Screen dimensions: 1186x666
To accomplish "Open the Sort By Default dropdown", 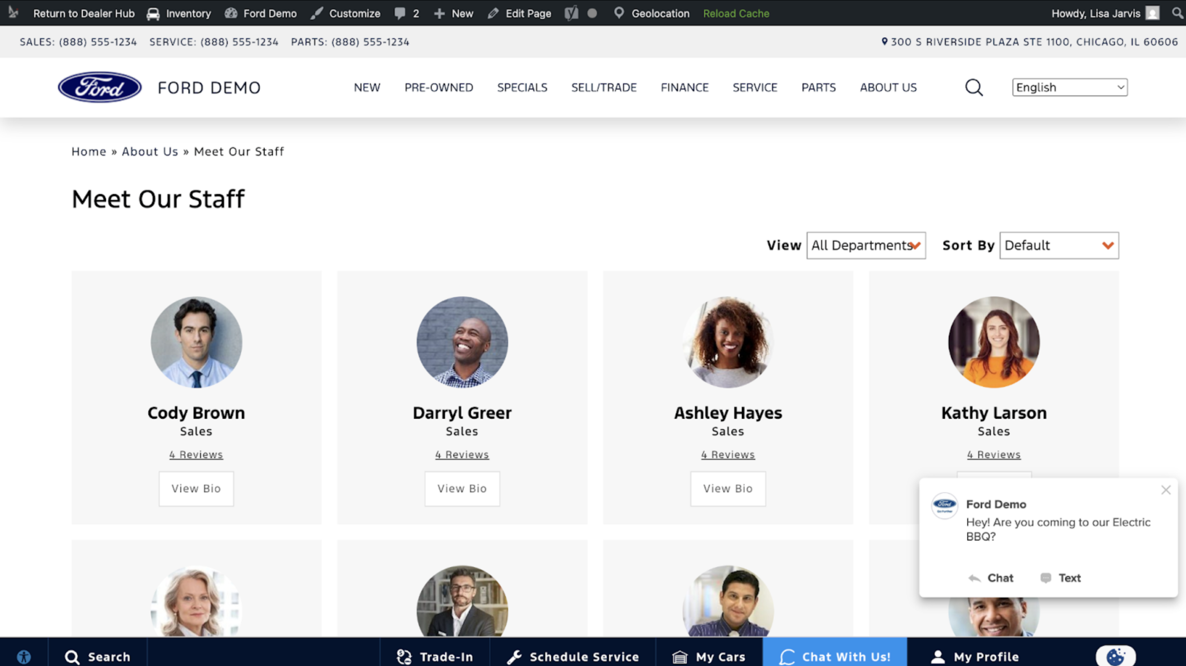I will pos(1059,245).
